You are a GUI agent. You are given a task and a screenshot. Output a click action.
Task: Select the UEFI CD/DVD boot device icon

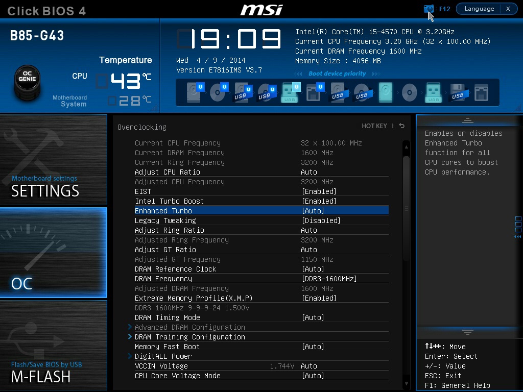pyautogui.click(x=219, y=92)
